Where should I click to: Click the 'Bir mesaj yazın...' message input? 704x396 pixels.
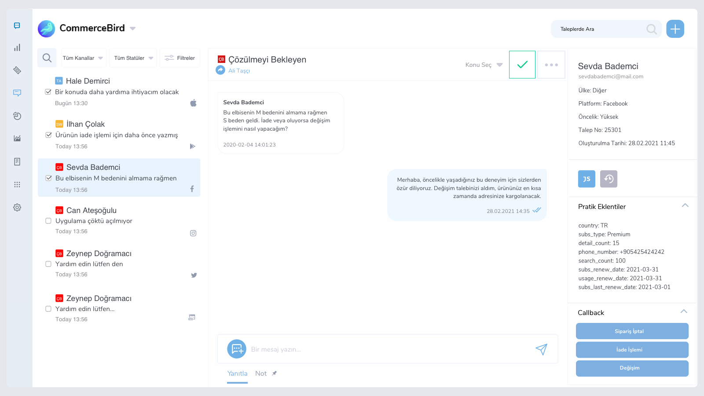pos(387,349)
